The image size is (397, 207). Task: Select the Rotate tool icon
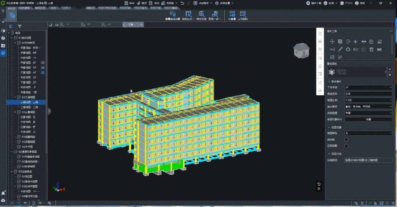pyautogui.click(x=348, y=41)
